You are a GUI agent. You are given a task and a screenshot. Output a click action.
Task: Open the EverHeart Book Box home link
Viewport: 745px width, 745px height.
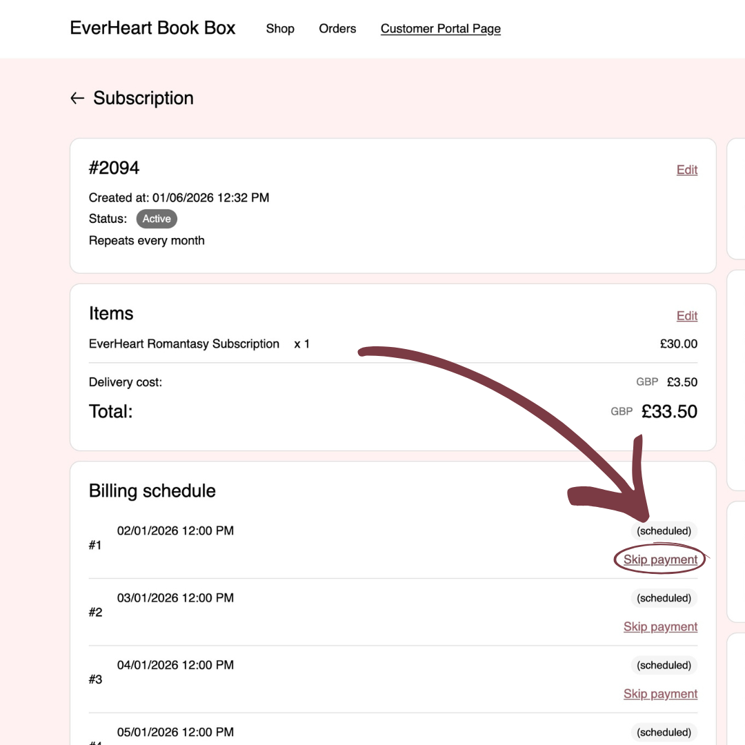pos(152,28)
